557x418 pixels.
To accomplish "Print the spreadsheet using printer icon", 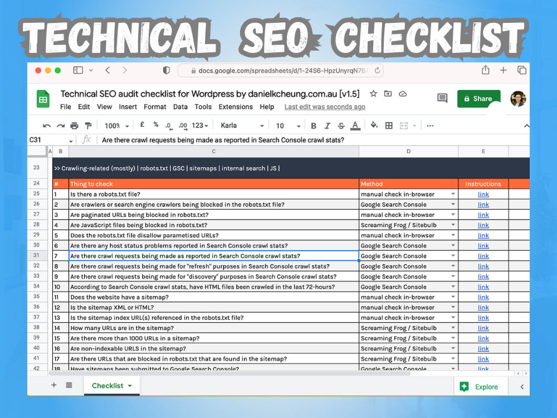I will (x=74, y=126).
